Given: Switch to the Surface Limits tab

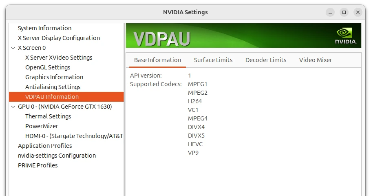Looking at the screenshot, I should tap(213, 60).
